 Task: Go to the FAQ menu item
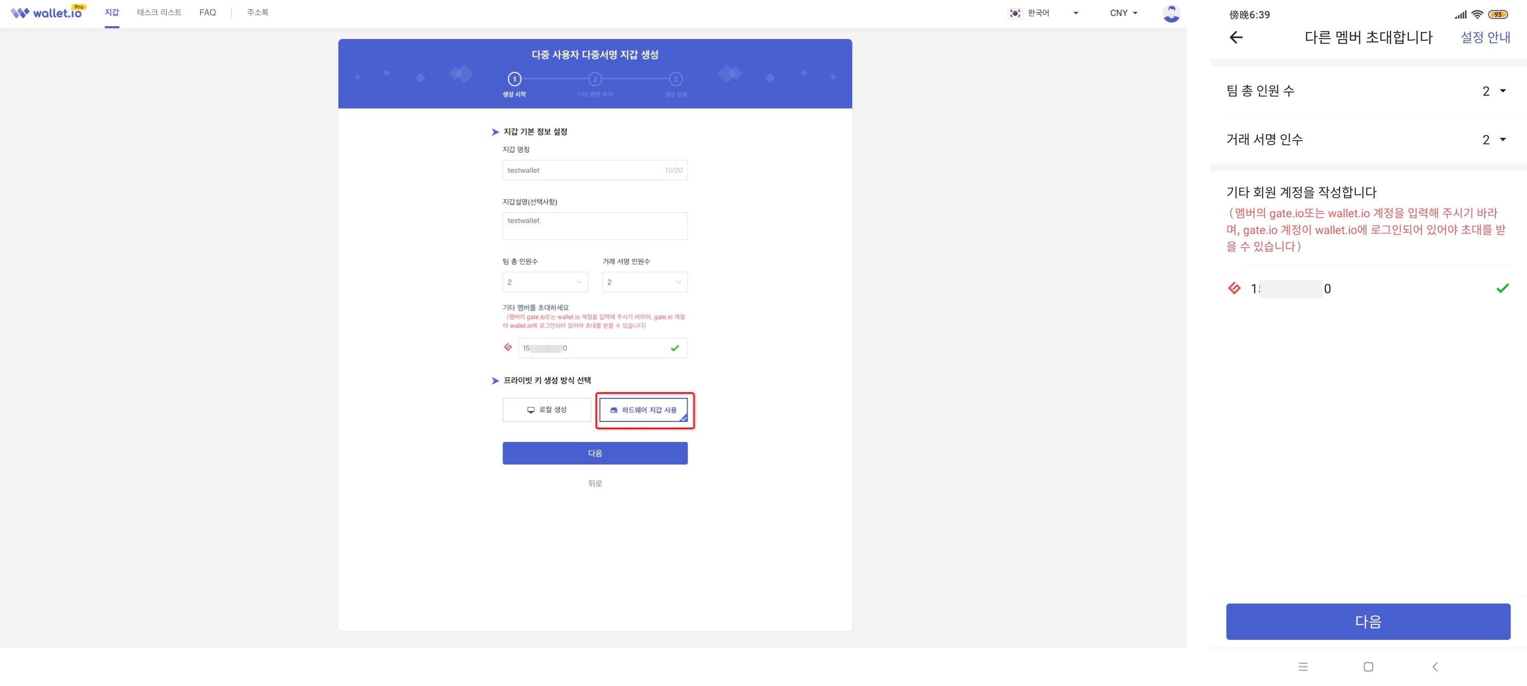208,12
